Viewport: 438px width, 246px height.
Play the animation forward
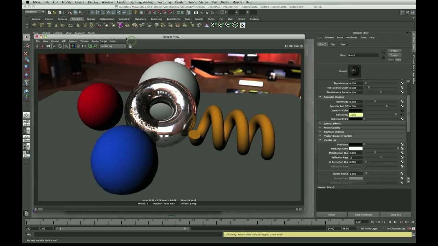(x=395, y=222)
